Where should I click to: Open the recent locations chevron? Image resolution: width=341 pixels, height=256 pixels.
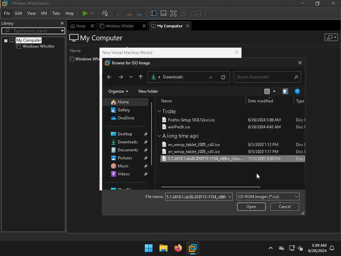pos(131,77)
